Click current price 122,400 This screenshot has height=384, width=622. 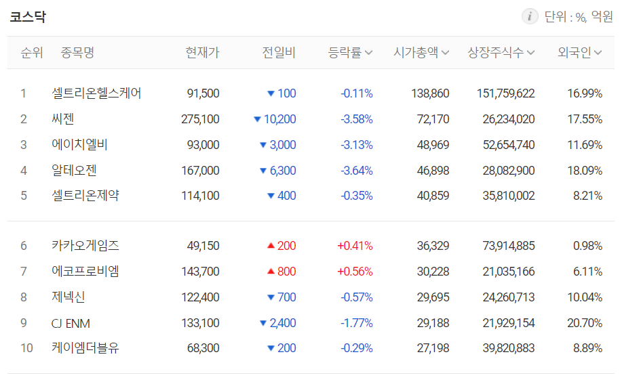[x=200, y=297]
